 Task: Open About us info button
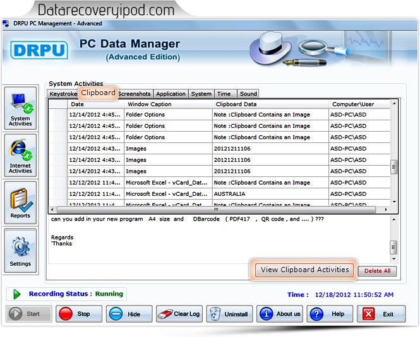click(x=280, y=314)
